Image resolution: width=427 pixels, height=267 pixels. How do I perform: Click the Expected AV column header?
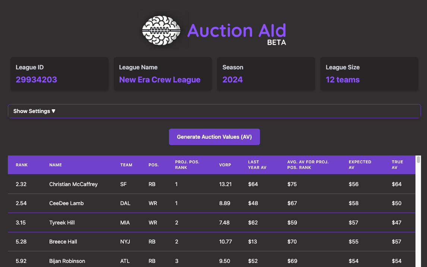point(360,165)
